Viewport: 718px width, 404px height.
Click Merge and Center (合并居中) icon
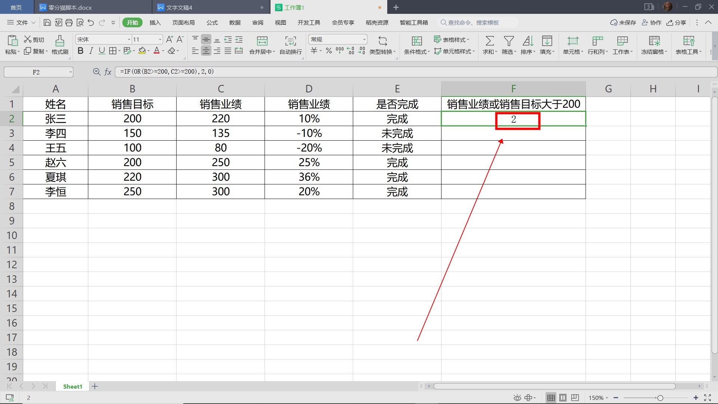pos(262,41)
